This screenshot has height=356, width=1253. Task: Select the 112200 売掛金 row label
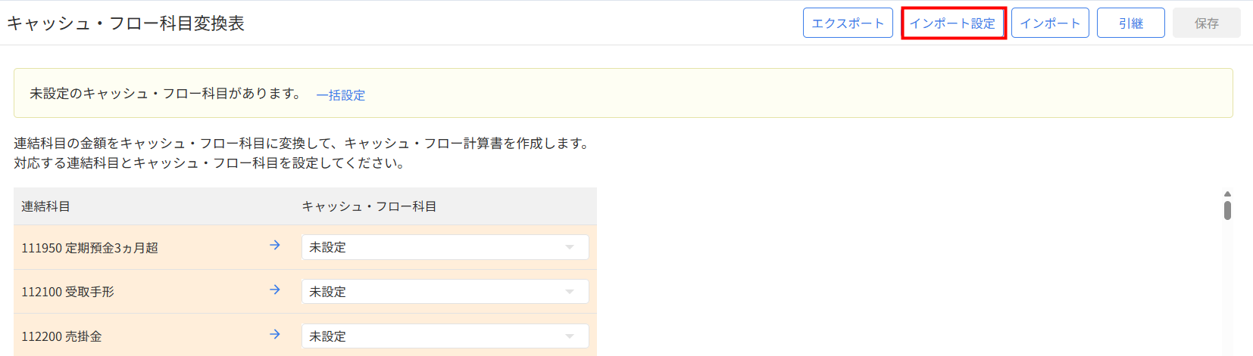61,336
